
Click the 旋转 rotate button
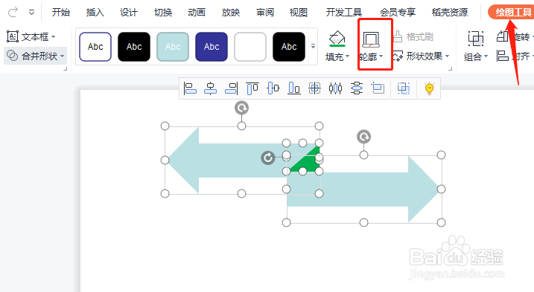515,36
